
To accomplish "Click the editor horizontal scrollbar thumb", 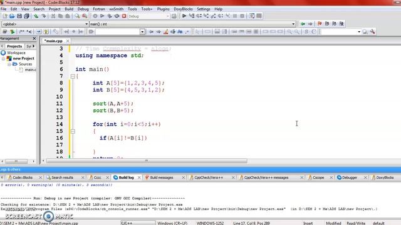I will [147, 161].
